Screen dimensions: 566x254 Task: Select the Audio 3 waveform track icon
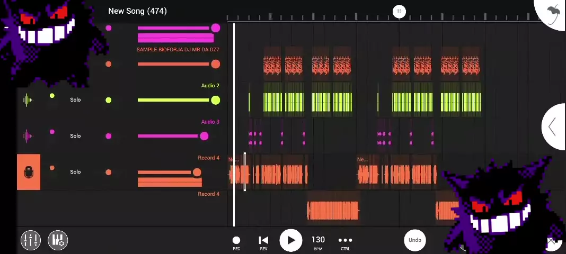pyautogui.click(x=28, y=136)
